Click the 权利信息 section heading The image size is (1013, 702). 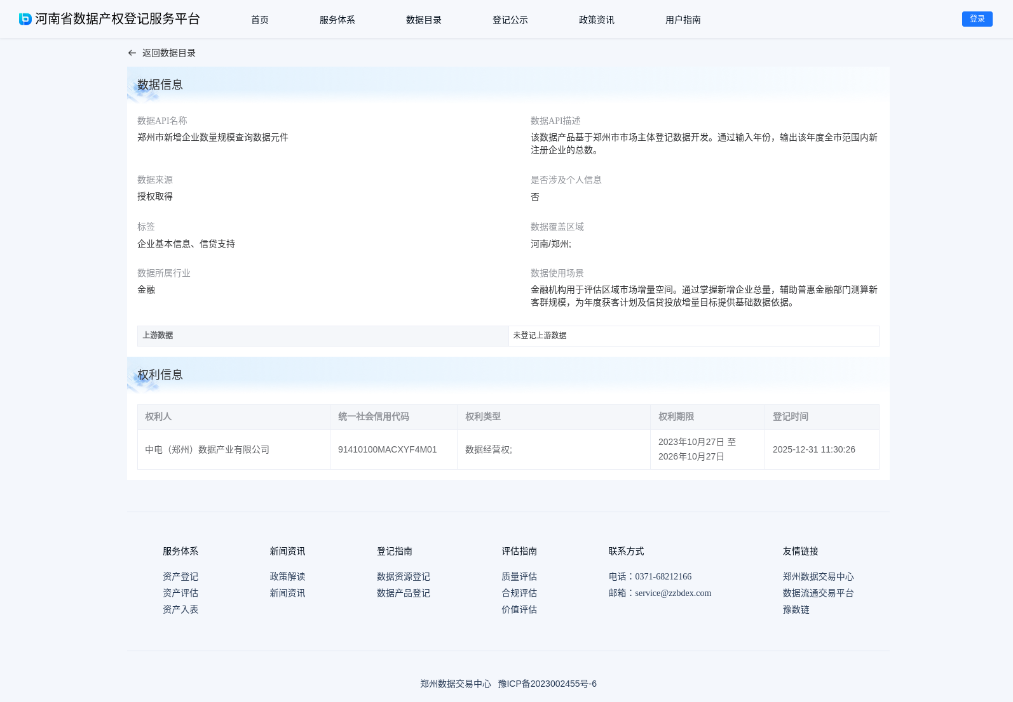[x=160, y=374]
